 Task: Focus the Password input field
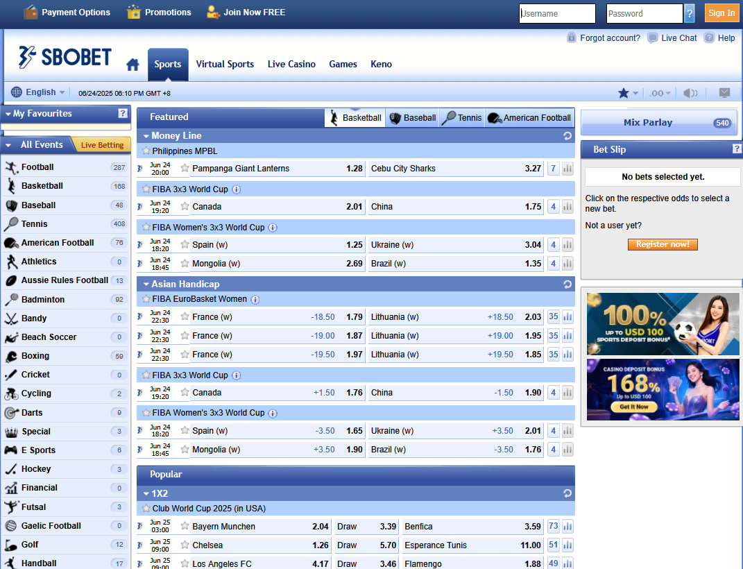tap(644, 13)
